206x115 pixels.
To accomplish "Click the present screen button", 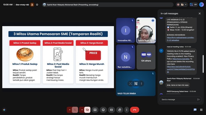I will [95, 110].
